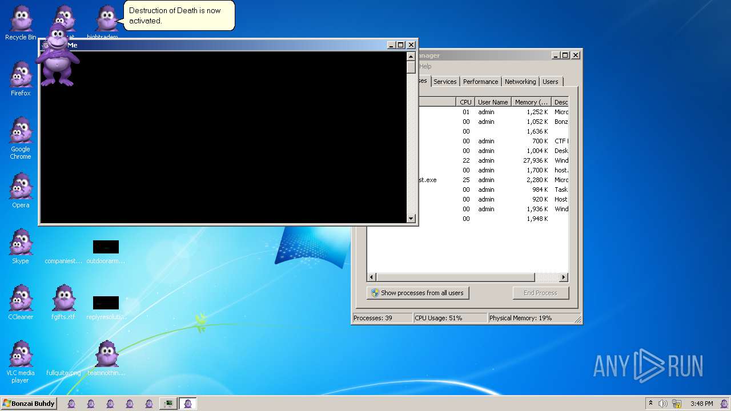Select the replyresoluti file thumbnail
The width and height of the screenshot is (731, 411).
pos(106,303)
